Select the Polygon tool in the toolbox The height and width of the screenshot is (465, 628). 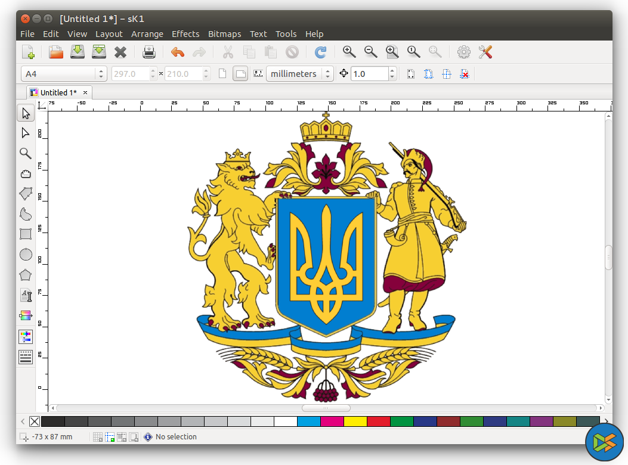coord(26,275)
